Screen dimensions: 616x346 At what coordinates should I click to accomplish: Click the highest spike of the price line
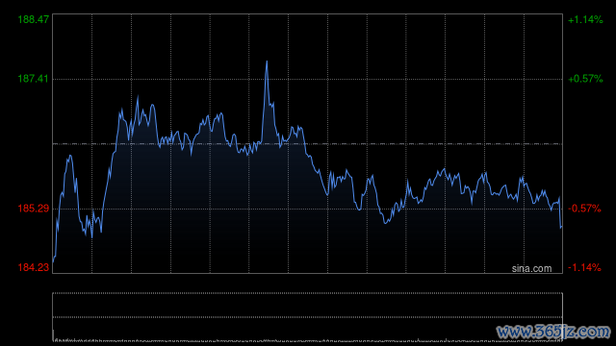coord(267,62)
